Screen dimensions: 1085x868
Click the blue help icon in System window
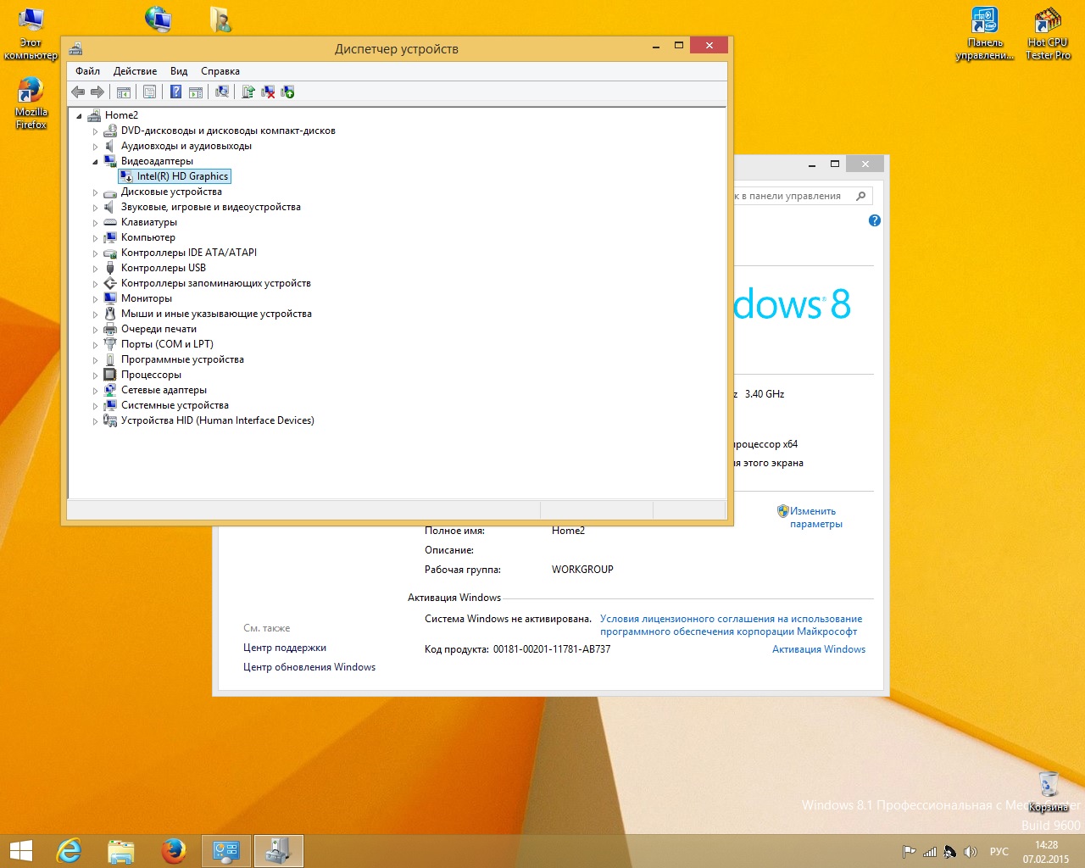pyautogui.click(x=875, y=220)
